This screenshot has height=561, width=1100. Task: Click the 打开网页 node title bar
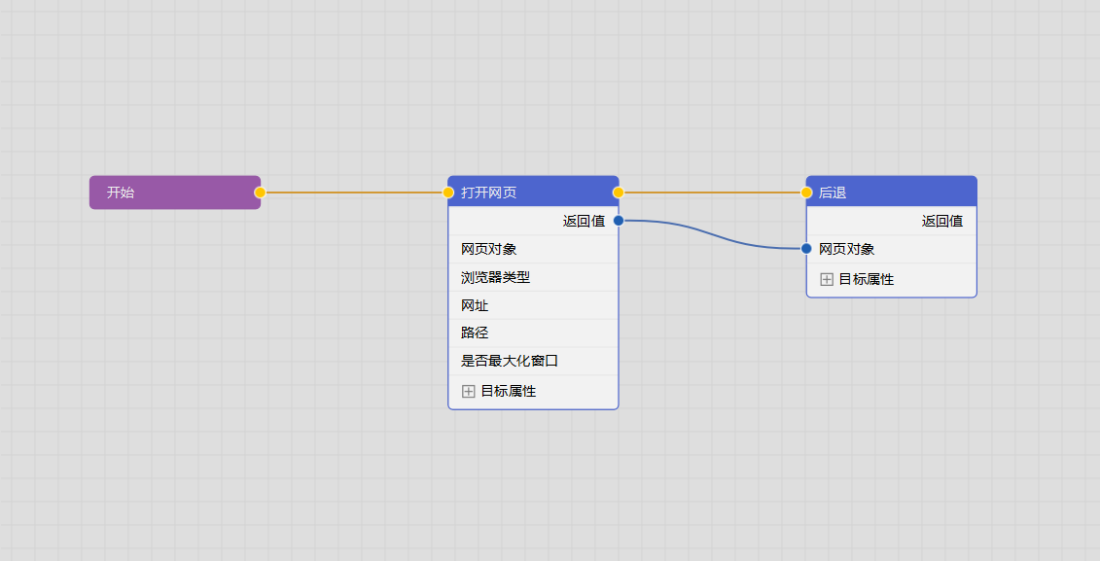[533, 192]
